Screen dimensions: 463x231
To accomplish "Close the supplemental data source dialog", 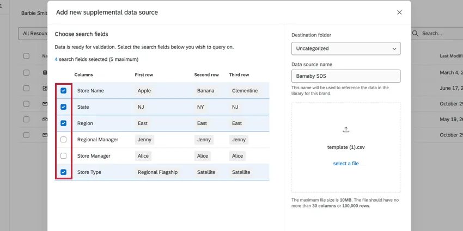I will (399, 12).
